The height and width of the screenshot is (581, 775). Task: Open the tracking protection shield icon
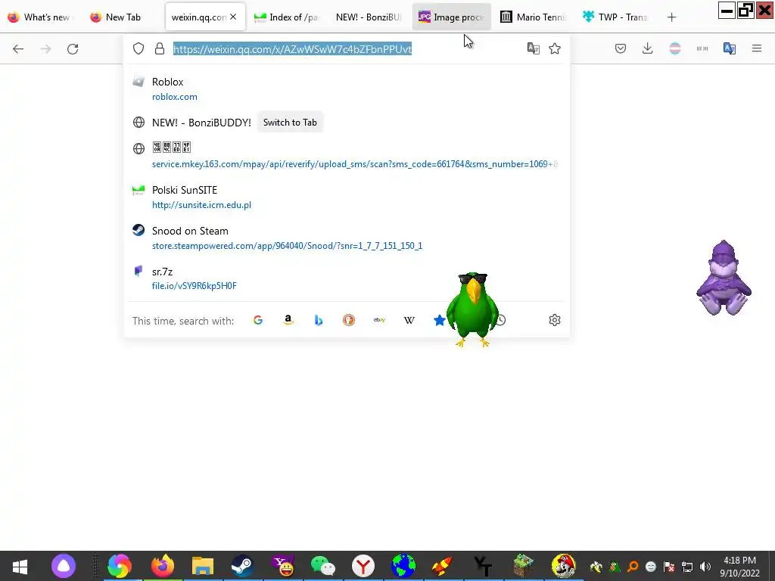[x=139, y=48]
